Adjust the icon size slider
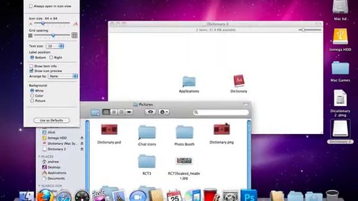 coord(43,23)
